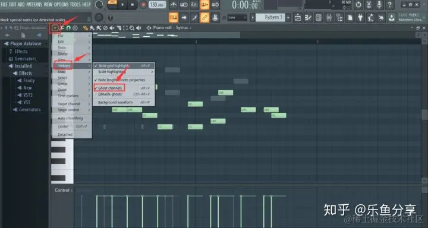Select the dashed-rectangle Select tool
The height and width of the screenshot is (228, 428).
(x=125, y=28)
